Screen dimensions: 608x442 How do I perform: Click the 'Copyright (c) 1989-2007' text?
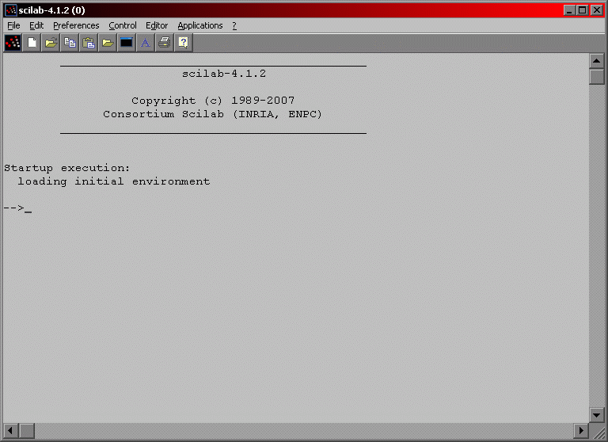coord(213,101)
